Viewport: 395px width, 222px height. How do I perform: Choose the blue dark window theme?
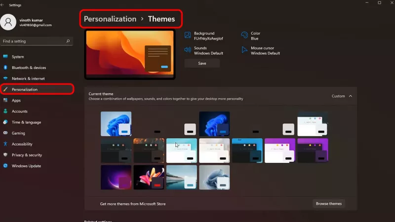tap(247, 150)
